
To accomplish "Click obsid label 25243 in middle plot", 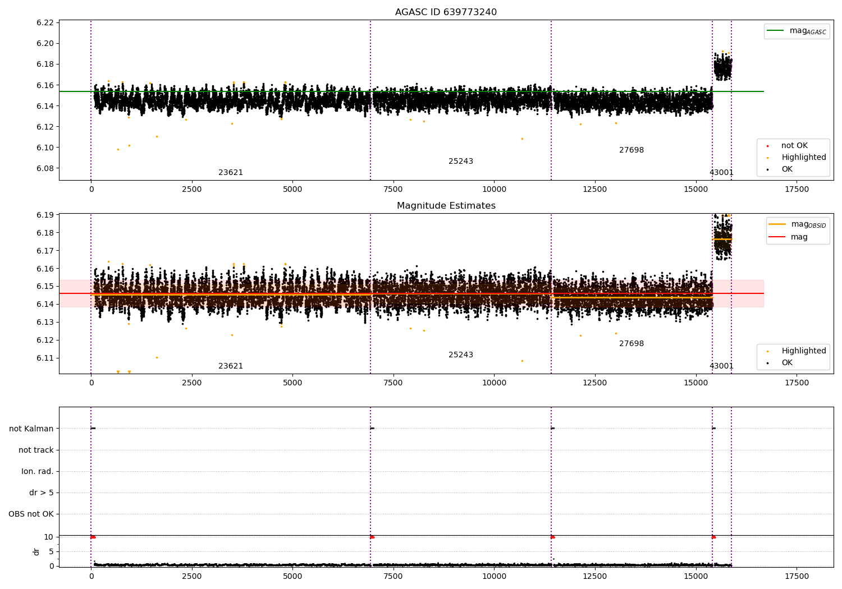I will 461,355.
